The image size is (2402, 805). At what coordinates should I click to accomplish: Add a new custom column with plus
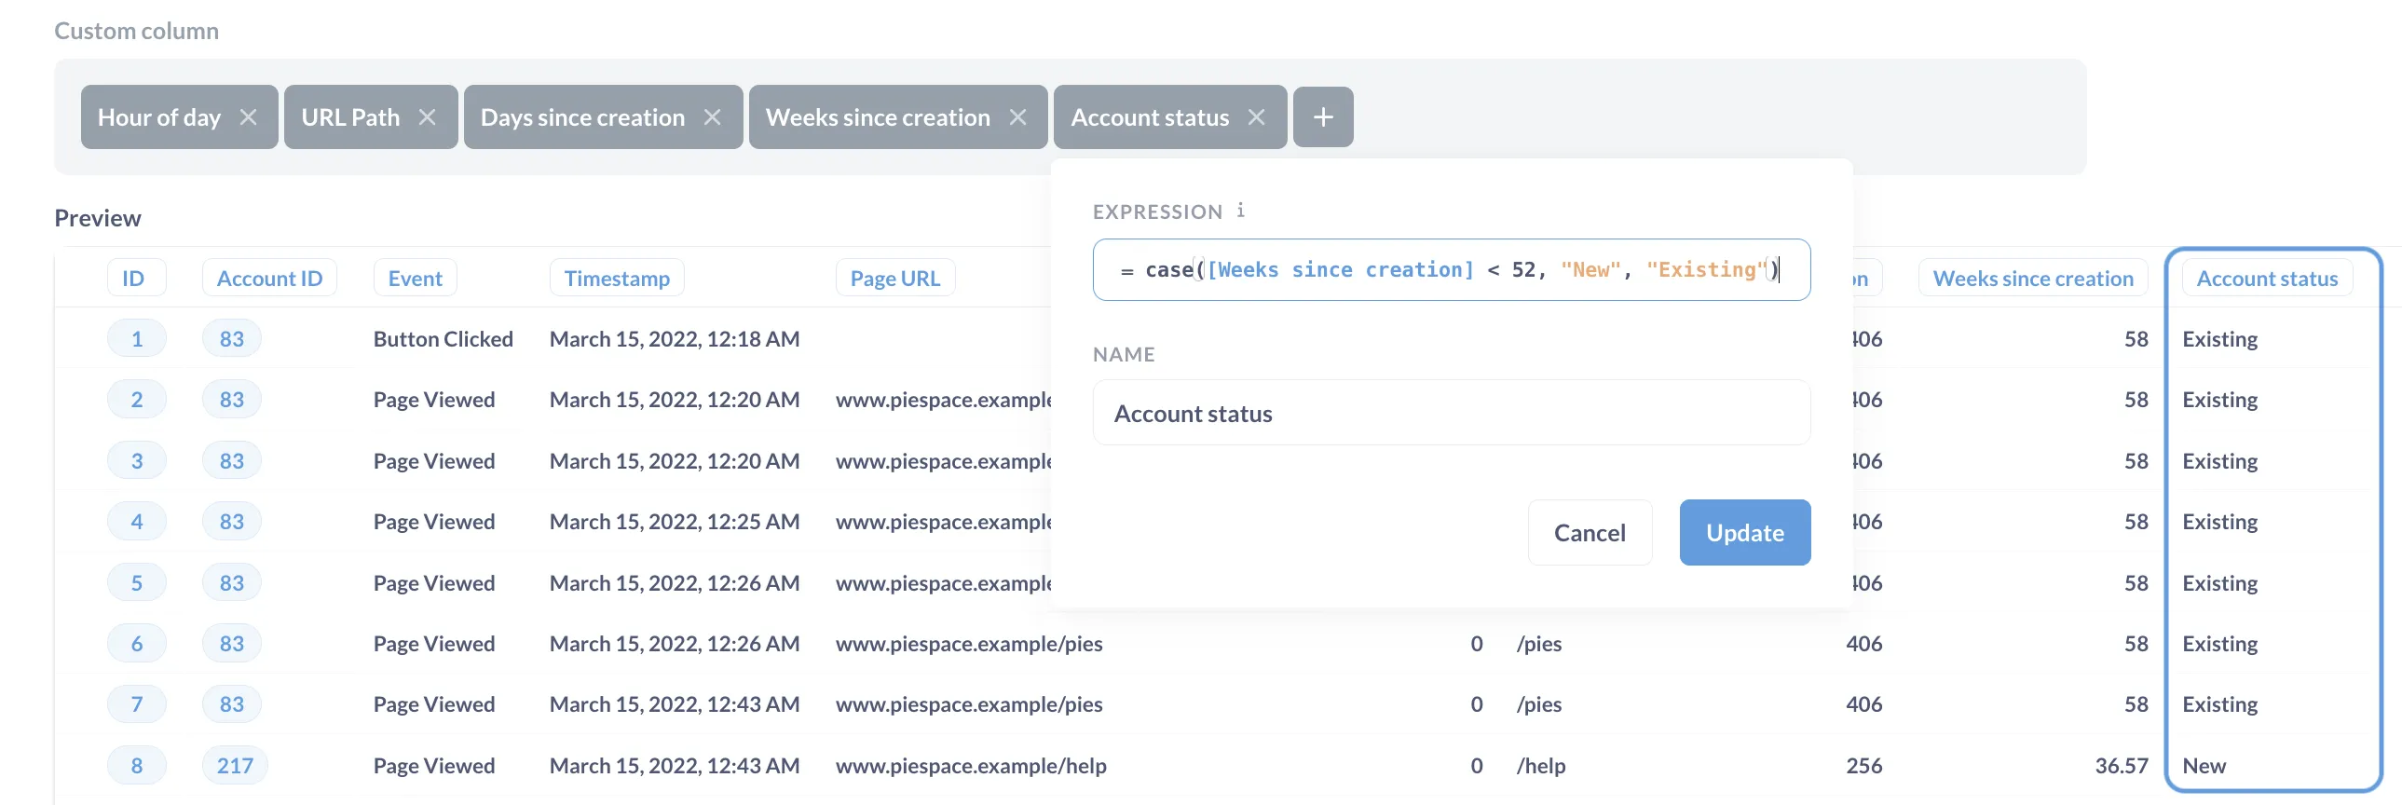click(x=1322, y=117)
